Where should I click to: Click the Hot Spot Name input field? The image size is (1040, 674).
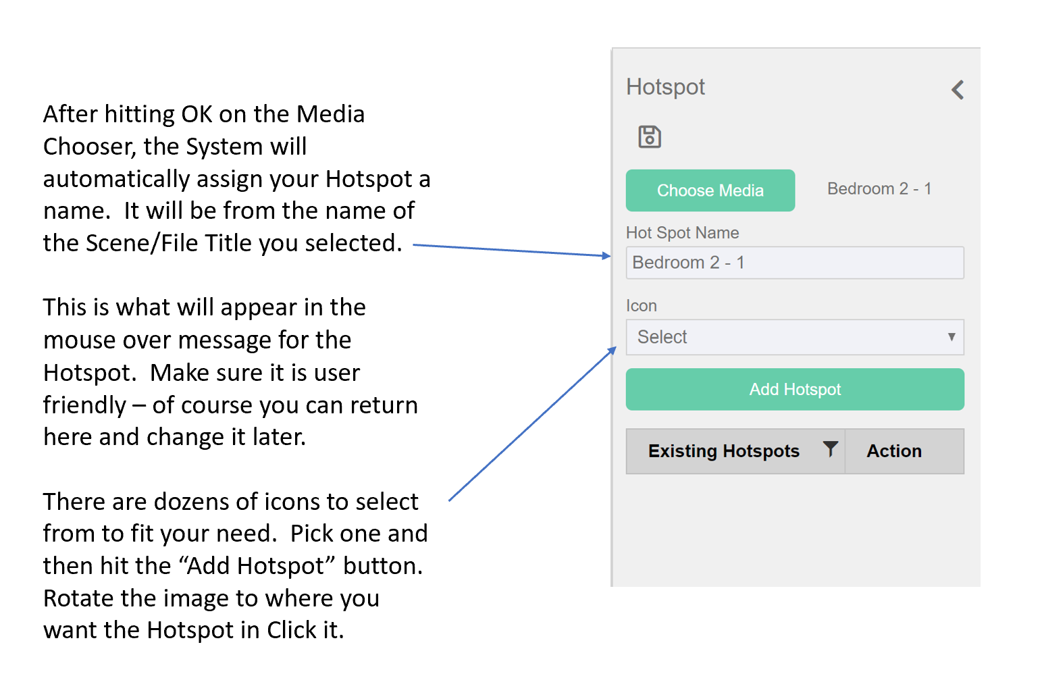(795, 263)
